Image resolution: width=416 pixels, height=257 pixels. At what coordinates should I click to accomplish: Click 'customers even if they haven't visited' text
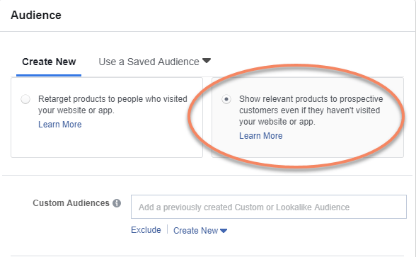click(x=310, y=110)
